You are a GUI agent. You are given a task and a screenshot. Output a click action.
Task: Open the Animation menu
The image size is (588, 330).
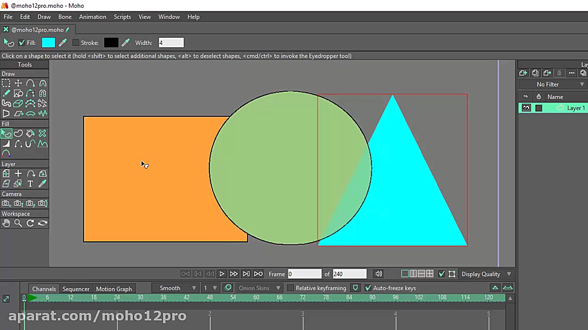[92, 17]
